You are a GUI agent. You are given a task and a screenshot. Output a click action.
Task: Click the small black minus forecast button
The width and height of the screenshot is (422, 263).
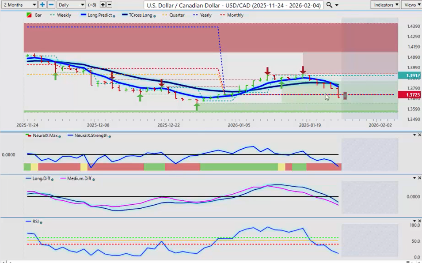click(109, 4)
